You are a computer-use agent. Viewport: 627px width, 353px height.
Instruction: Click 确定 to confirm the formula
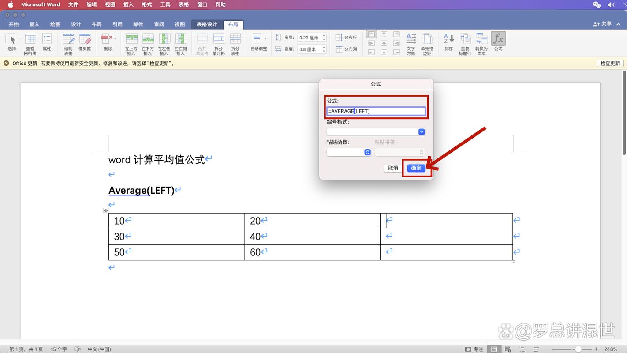click(416, 168)
